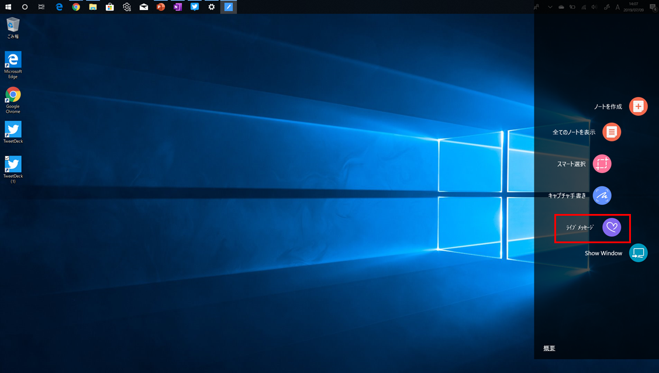Launch Microsoft Edge from the taskbar
Screen dimensions: 659x373
(59, 6)
